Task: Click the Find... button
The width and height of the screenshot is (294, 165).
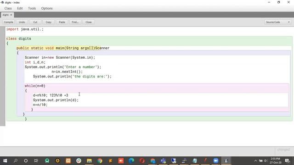Action: [75, 22]
